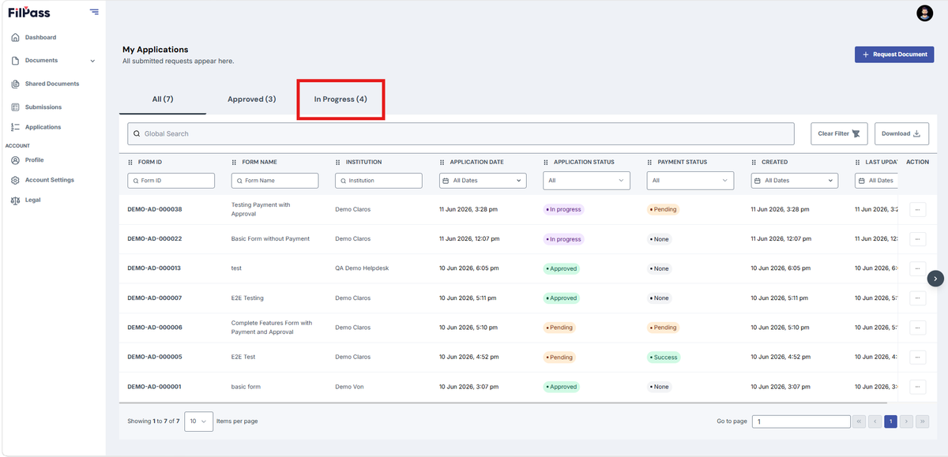This screenshot has height=457, width=948.
Task: Switch to the All (7) tab
Action: (163, 99)
